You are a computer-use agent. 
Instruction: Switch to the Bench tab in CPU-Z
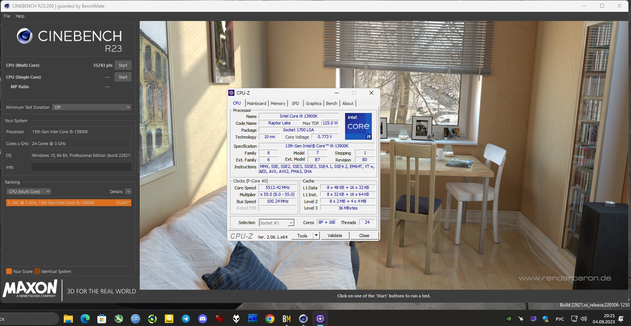point(332,103)
